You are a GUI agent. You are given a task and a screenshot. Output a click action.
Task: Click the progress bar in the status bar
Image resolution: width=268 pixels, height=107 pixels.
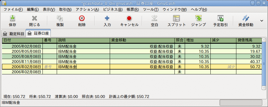(x=241, y=102)
